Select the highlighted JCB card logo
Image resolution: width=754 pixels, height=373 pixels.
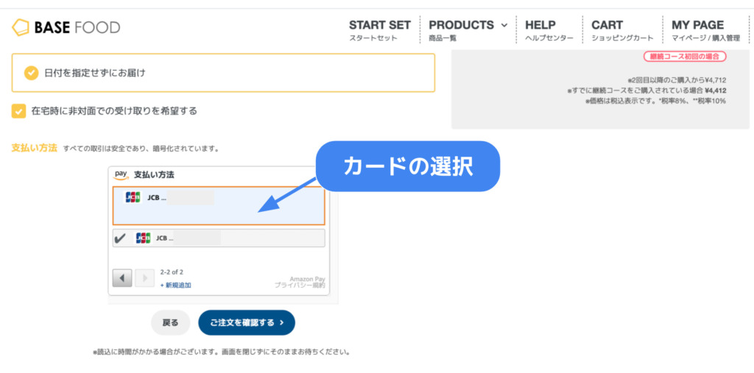click(133, 198)
